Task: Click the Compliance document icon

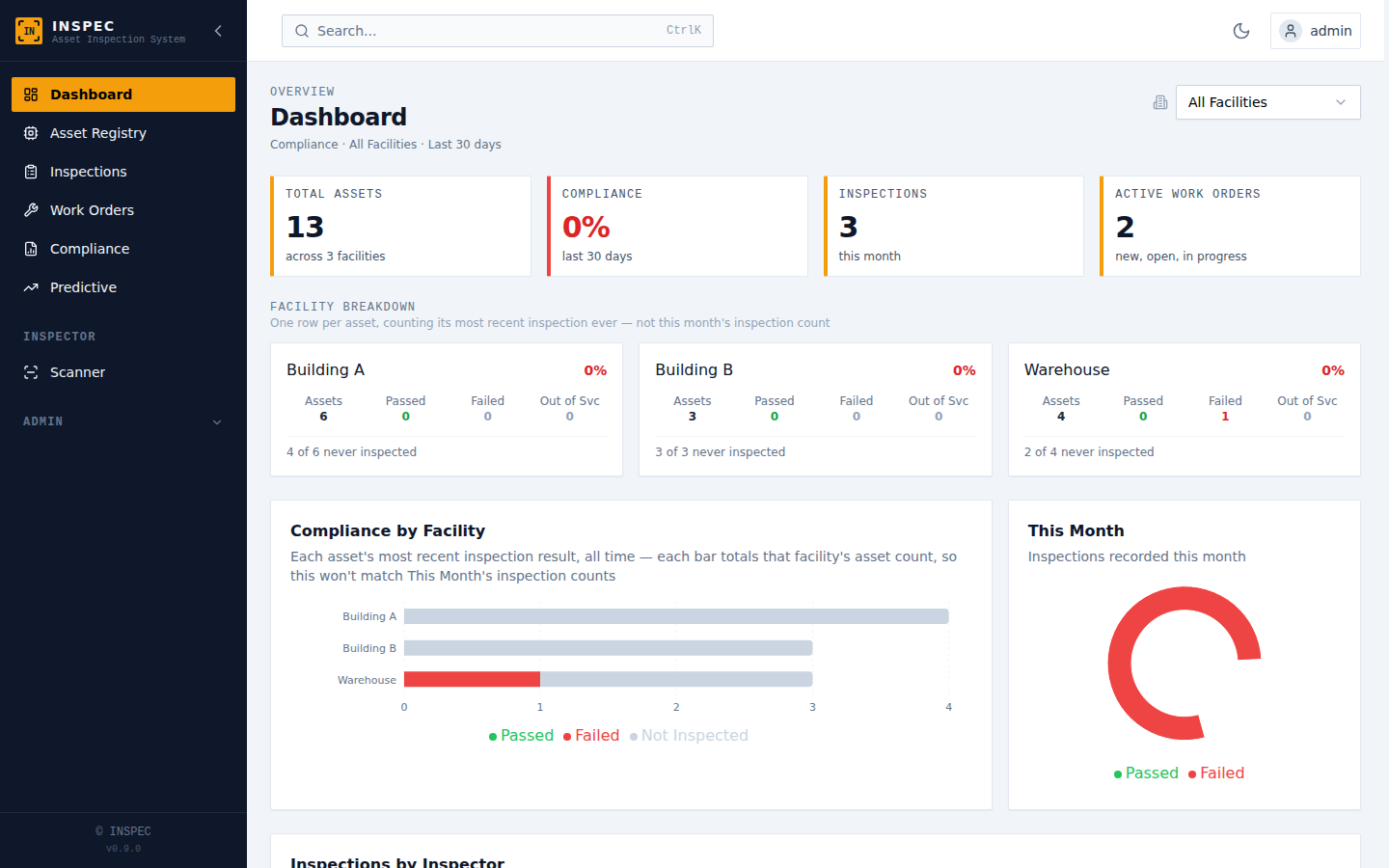Action: [31, 249]
